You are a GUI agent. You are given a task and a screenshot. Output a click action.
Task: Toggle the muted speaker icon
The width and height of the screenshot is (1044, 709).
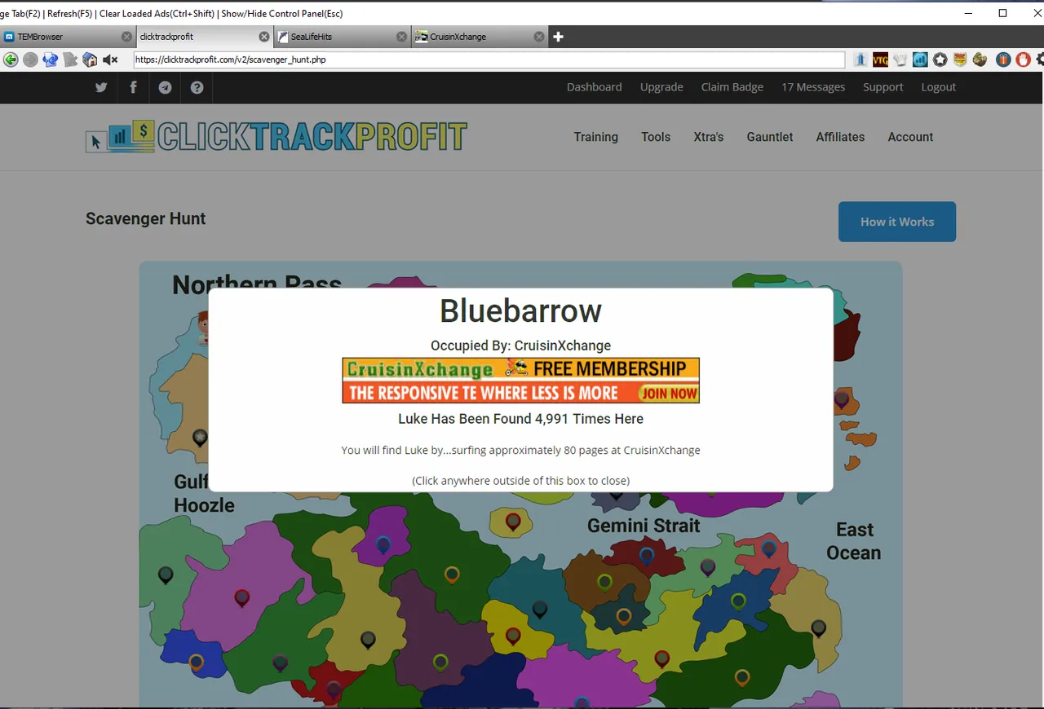[x=110, y=59]
